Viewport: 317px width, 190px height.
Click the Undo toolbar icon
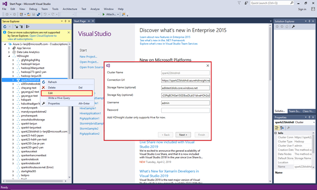click(45, 14)
